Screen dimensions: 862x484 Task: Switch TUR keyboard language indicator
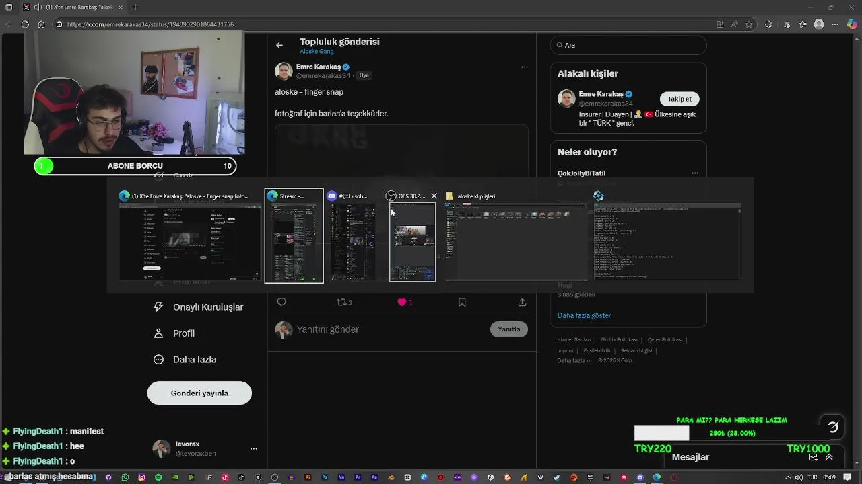point(812,477)
